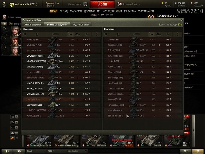Click the yellow notification message button
205x154 pixels.
(x=198, y=151)
